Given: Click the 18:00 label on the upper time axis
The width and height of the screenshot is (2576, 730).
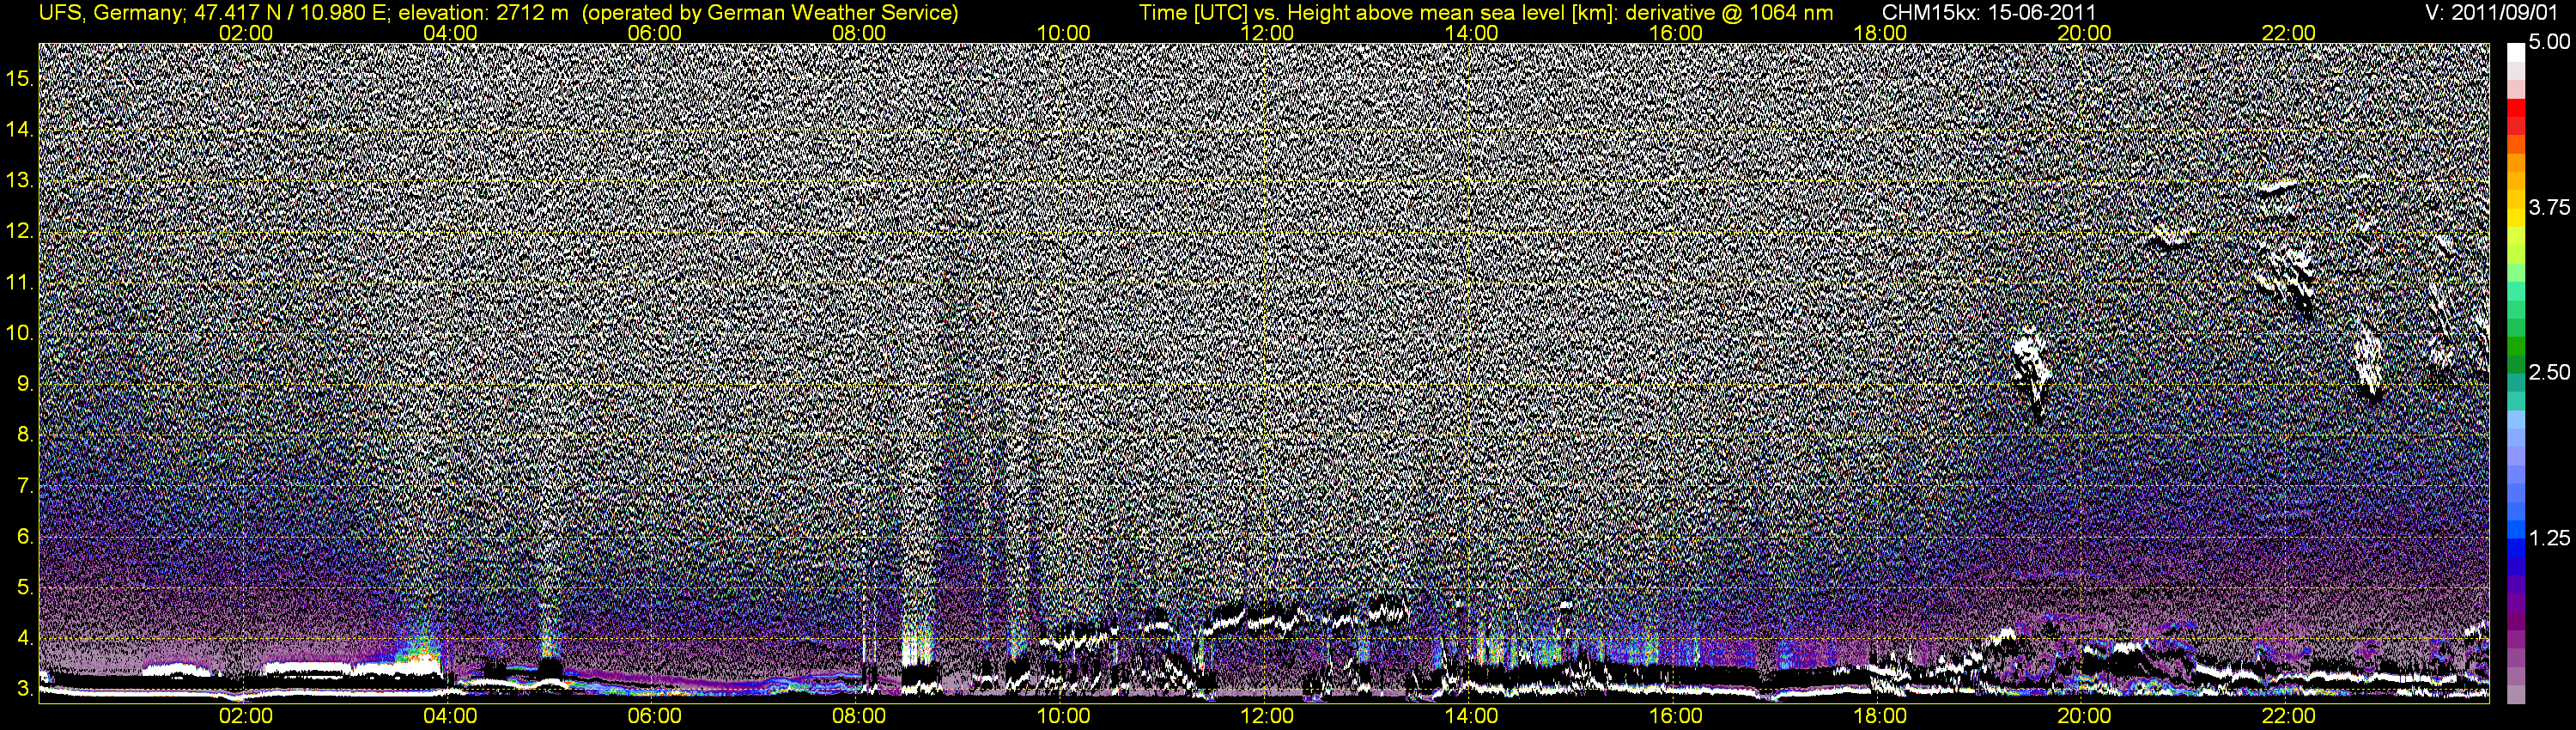Looking at the screenshot, I should (1880, 33).
